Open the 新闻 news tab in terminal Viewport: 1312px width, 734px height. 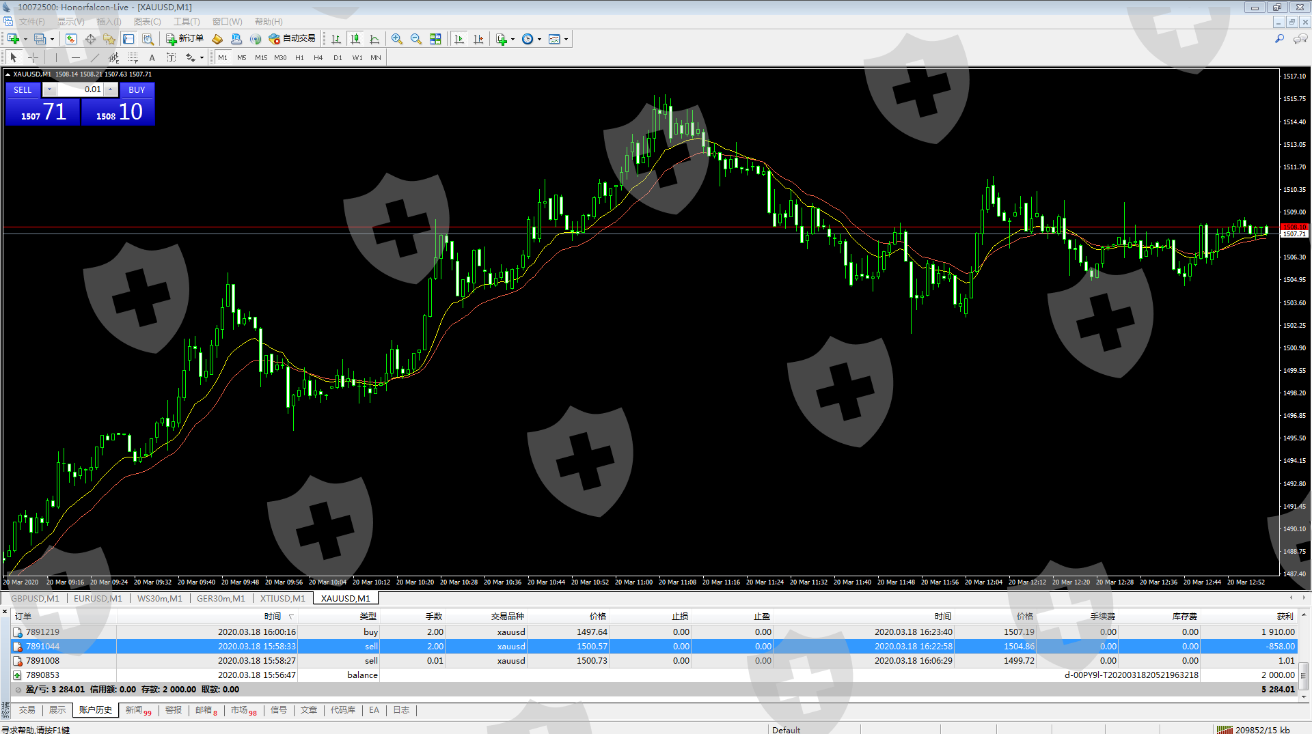[x=135, y=710]
